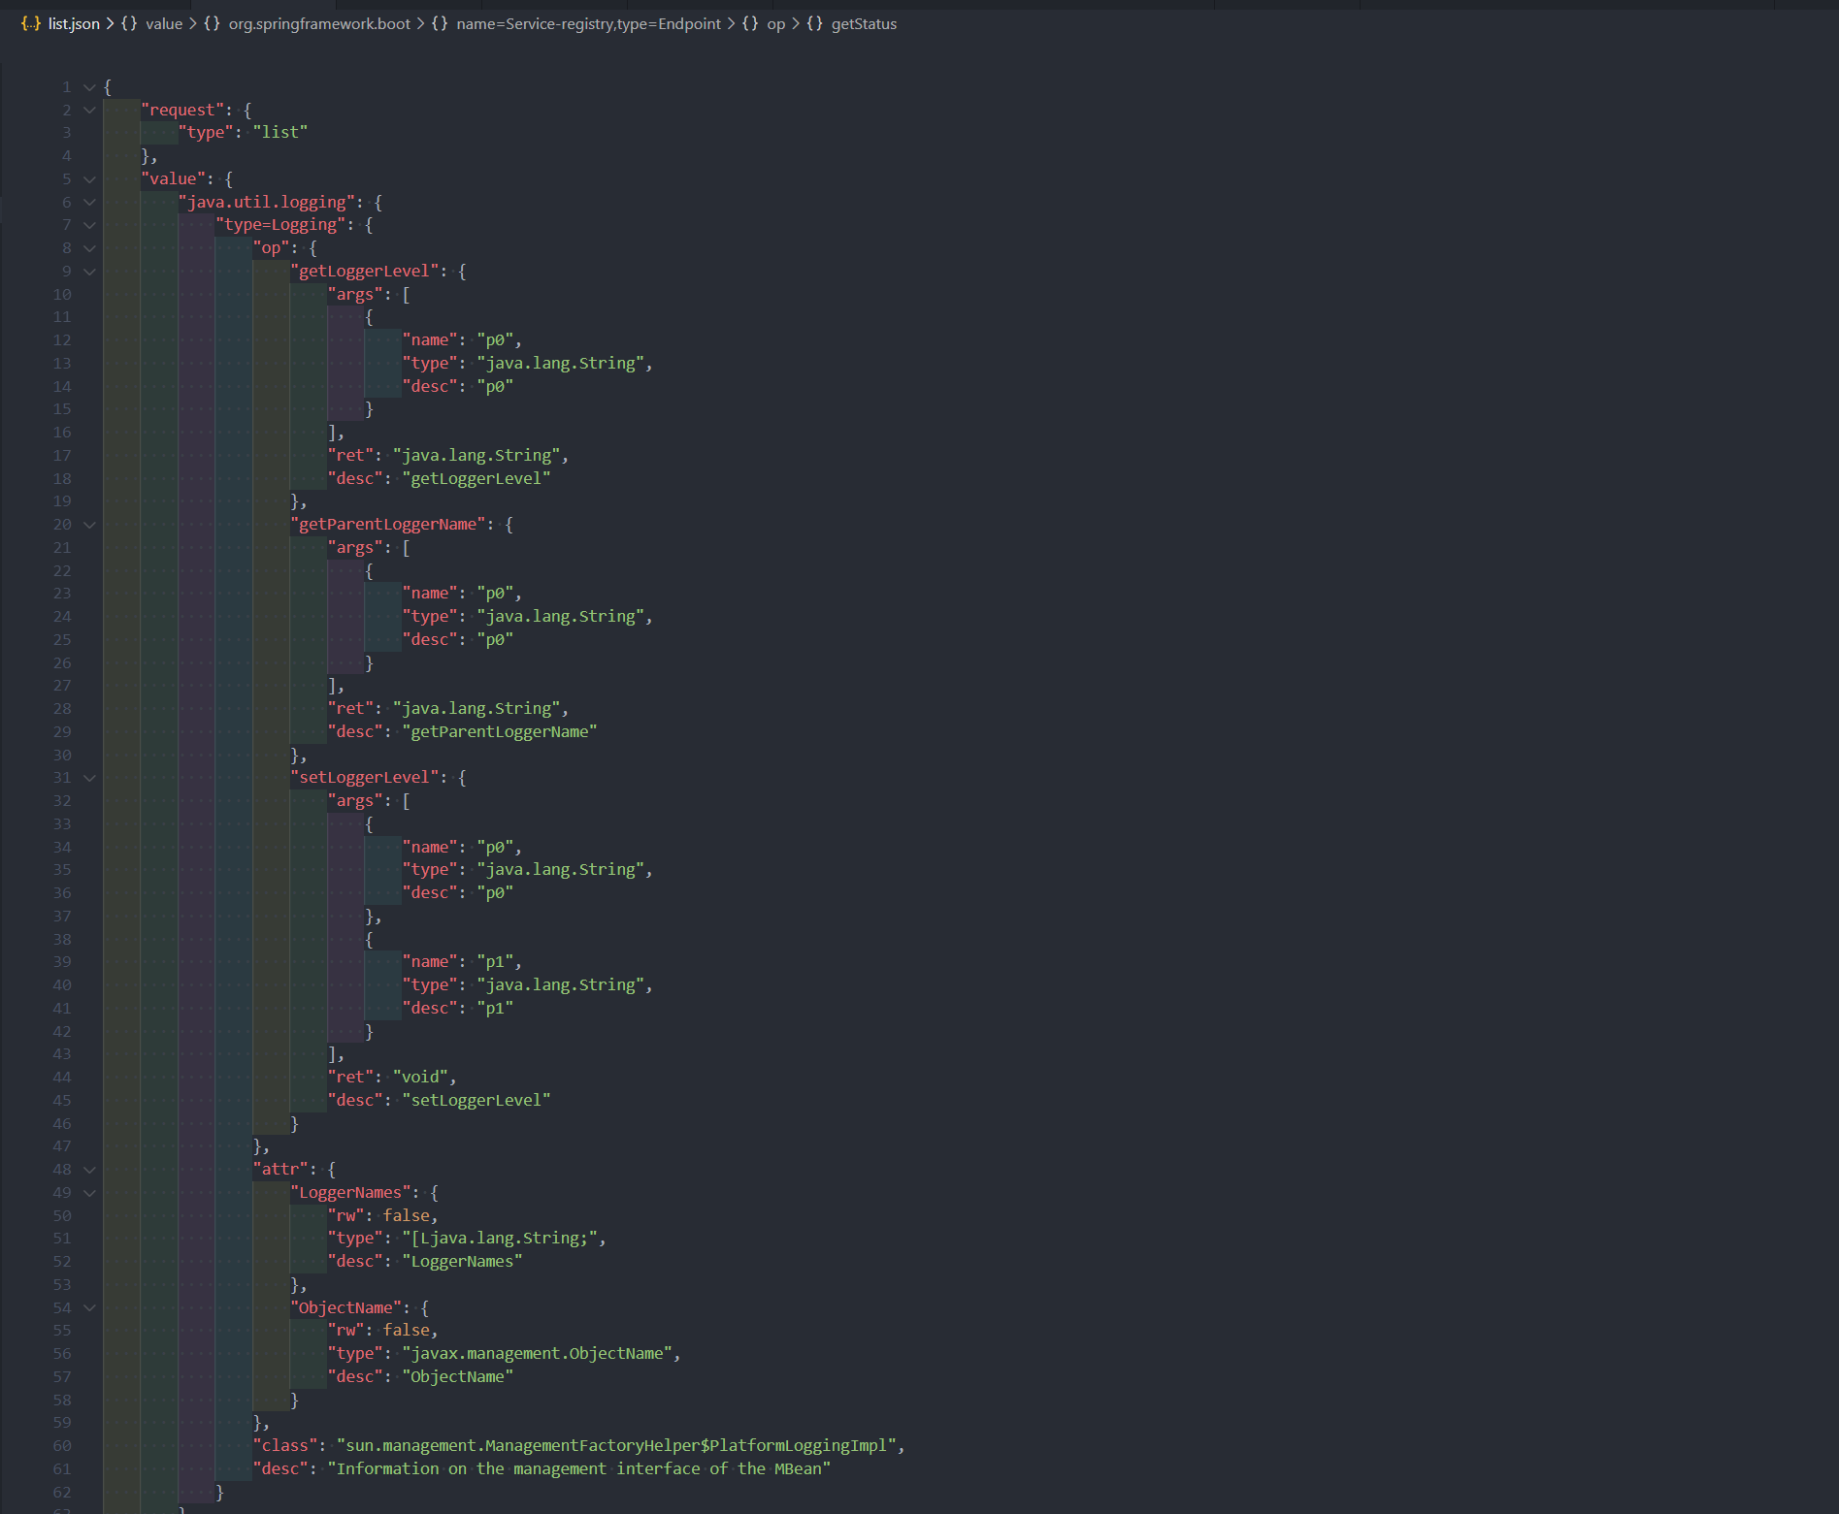Select the "value" breadcrumb segment

pyautogui.click(x=163, y=24)
